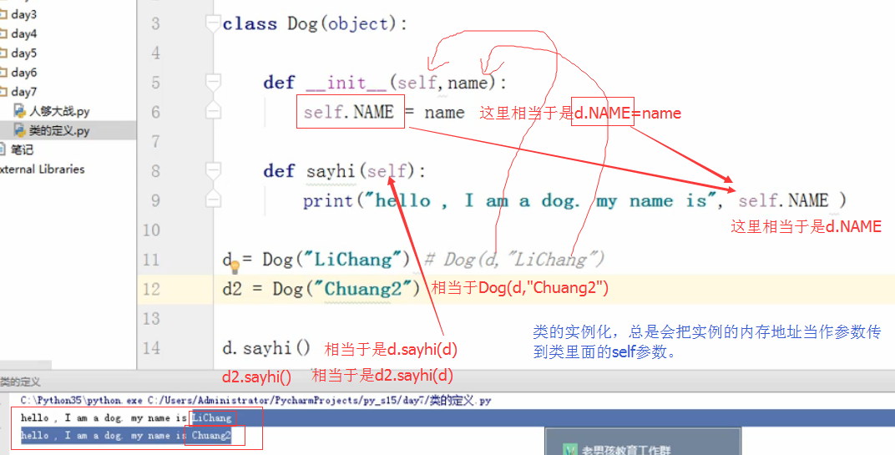
Task: Select the 类的定义 run tab
Action: pos(21,382)
